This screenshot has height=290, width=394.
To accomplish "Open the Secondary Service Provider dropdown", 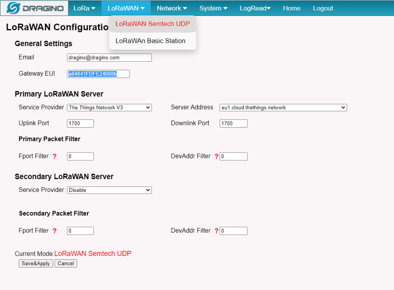I will pyautogui.click(x=109, y=190).
